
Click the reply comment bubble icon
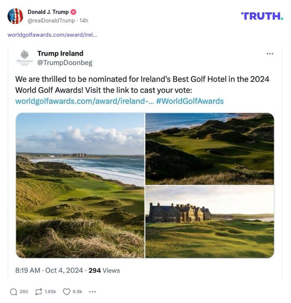pos(13,292)
